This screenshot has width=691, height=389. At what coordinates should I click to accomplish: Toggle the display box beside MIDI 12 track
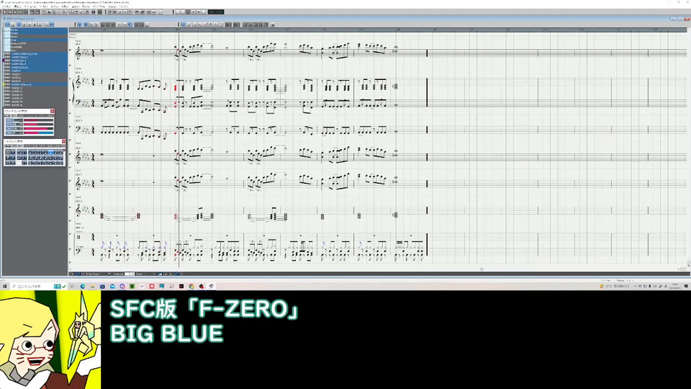(7, 91)
